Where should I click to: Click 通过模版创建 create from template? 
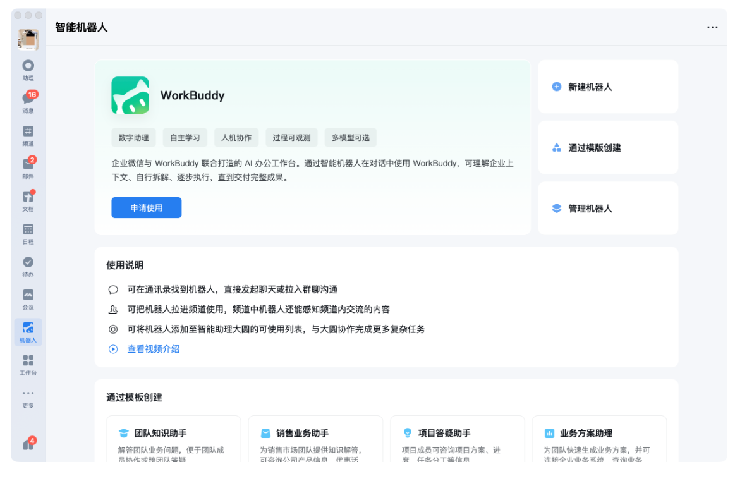608,148
